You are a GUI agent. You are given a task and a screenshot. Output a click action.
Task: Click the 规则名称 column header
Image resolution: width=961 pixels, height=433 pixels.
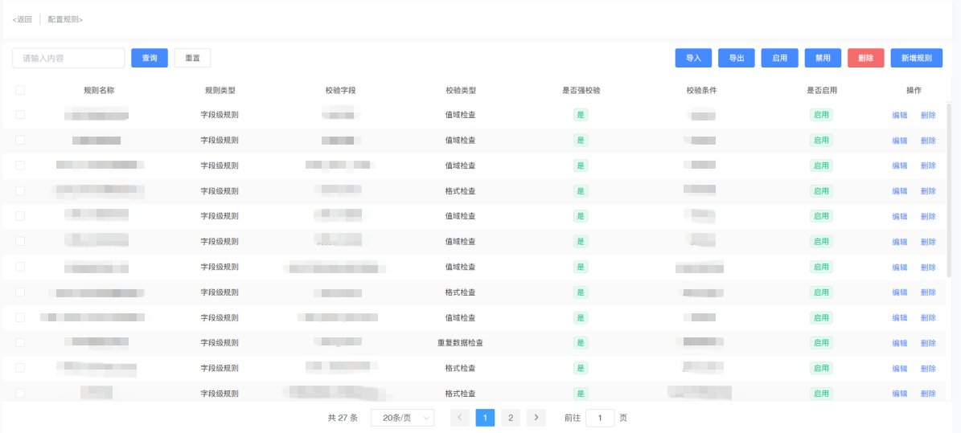[99, 90]
